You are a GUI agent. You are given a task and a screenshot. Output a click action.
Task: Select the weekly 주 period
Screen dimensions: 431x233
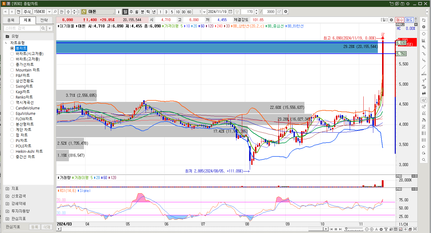pyautogui.click(x=131, y=11)
